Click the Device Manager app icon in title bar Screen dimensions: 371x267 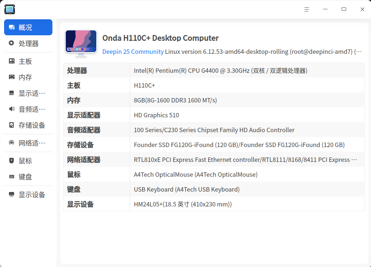(10, 9)
